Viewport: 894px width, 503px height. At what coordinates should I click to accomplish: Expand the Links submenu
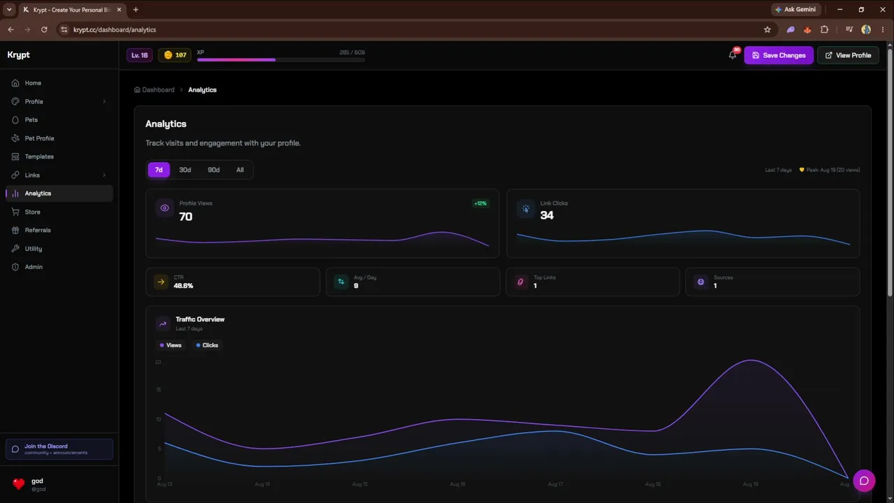104,175
